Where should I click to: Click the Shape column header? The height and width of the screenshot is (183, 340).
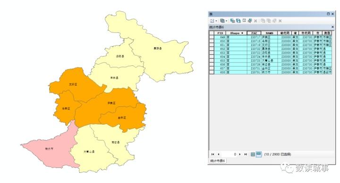237,33
